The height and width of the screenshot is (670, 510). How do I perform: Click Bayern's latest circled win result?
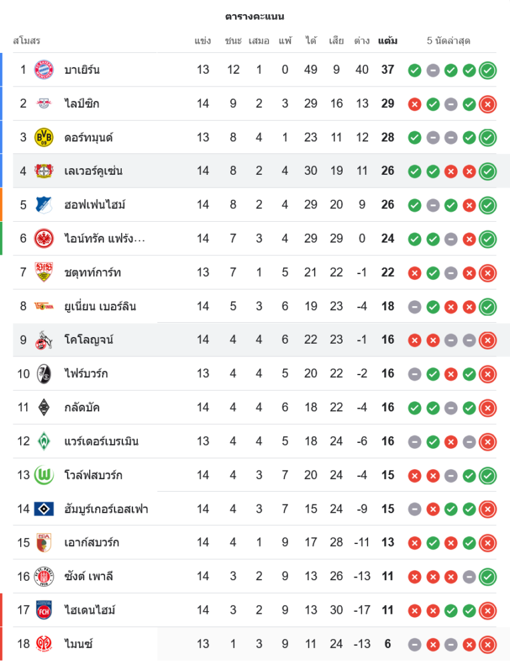pos(488,70)
